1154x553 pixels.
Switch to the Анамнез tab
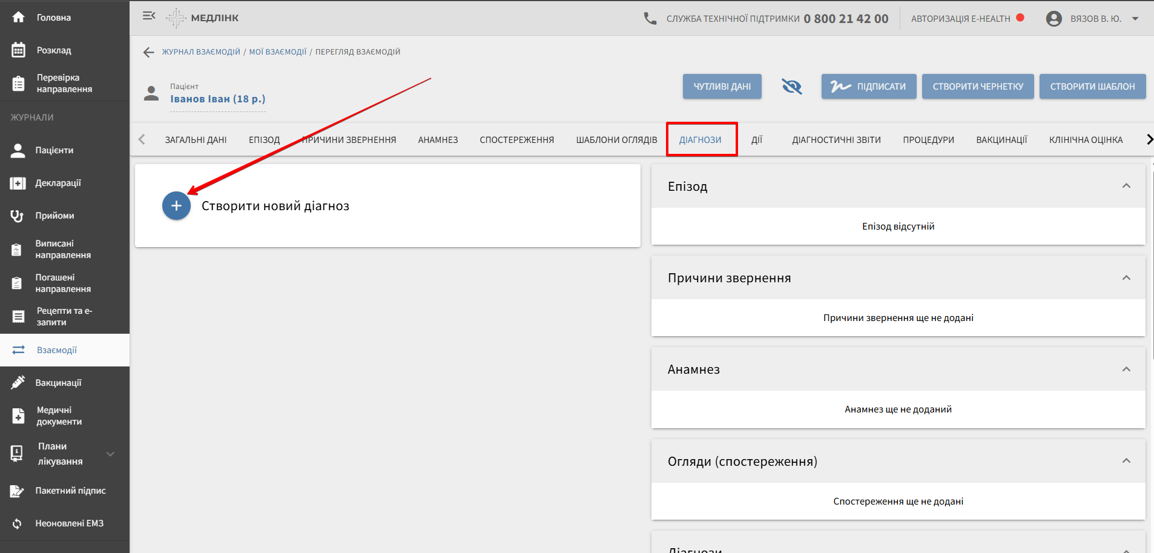pyautogui.click(x=438, y=140)
